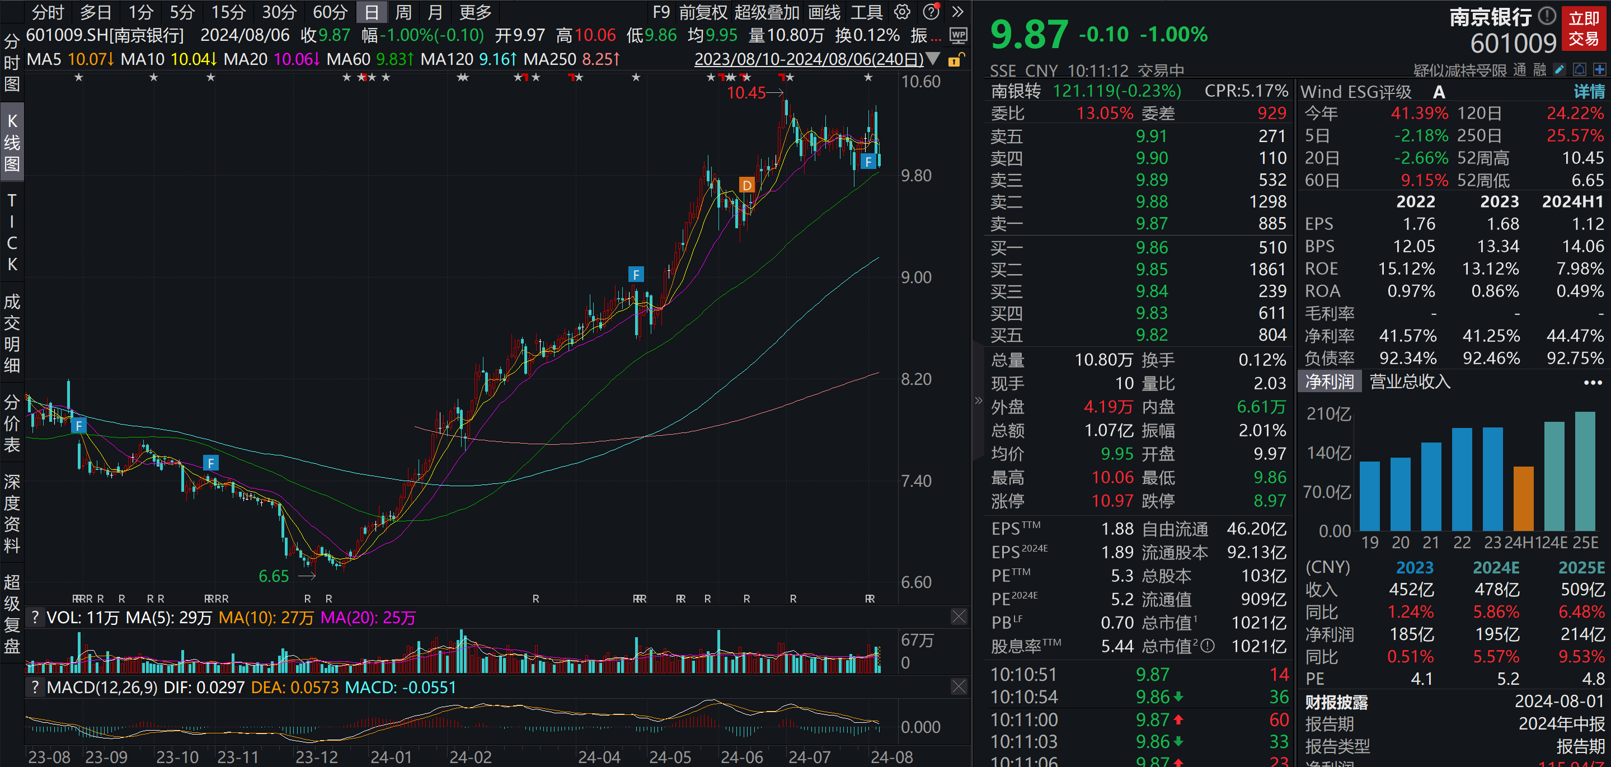The image size is (1611, 767).
Task: Switch to the 周 weekly period
Action: point(403,12)
